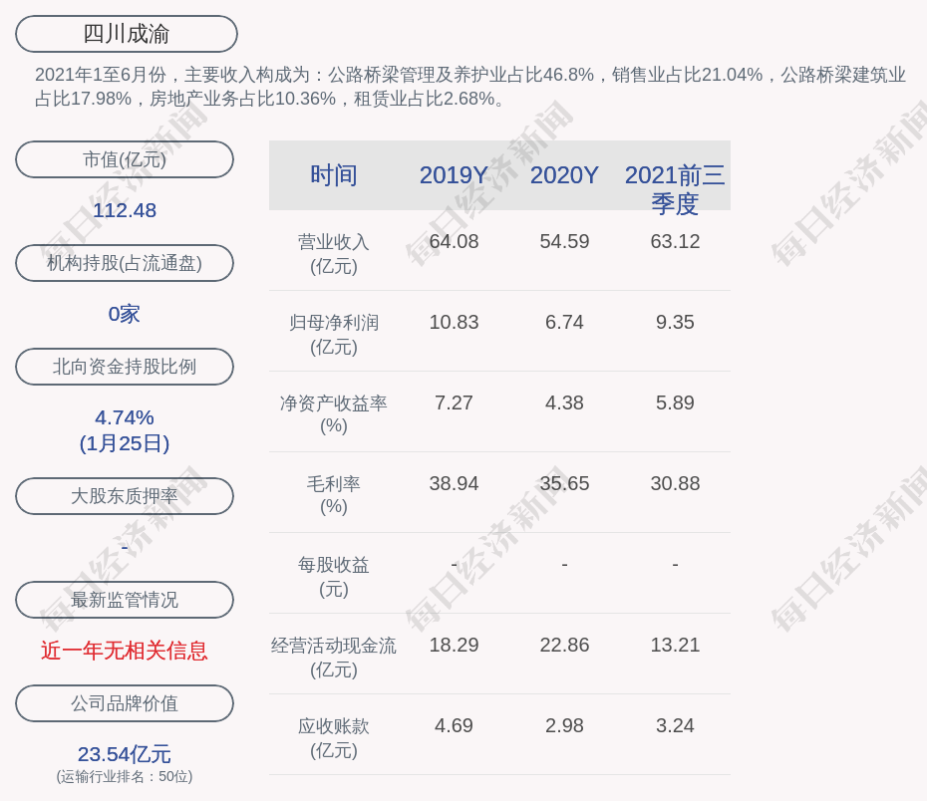Select the 市值(亿元) label pill
This screenshot has height=801, width=927.
125,159
